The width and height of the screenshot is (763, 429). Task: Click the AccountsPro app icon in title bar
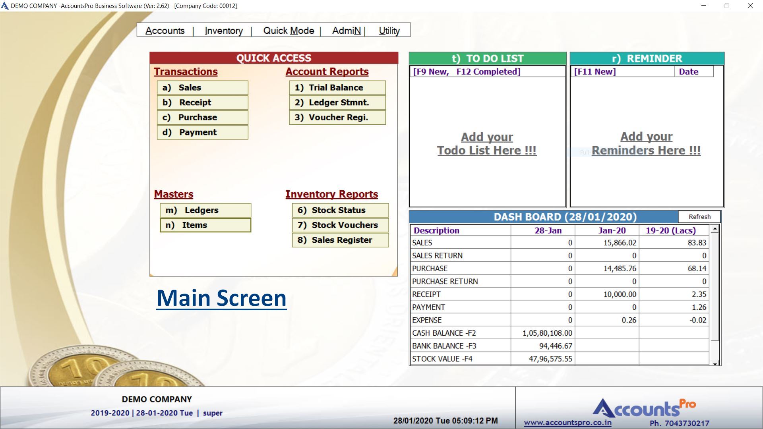coord(5,6)
